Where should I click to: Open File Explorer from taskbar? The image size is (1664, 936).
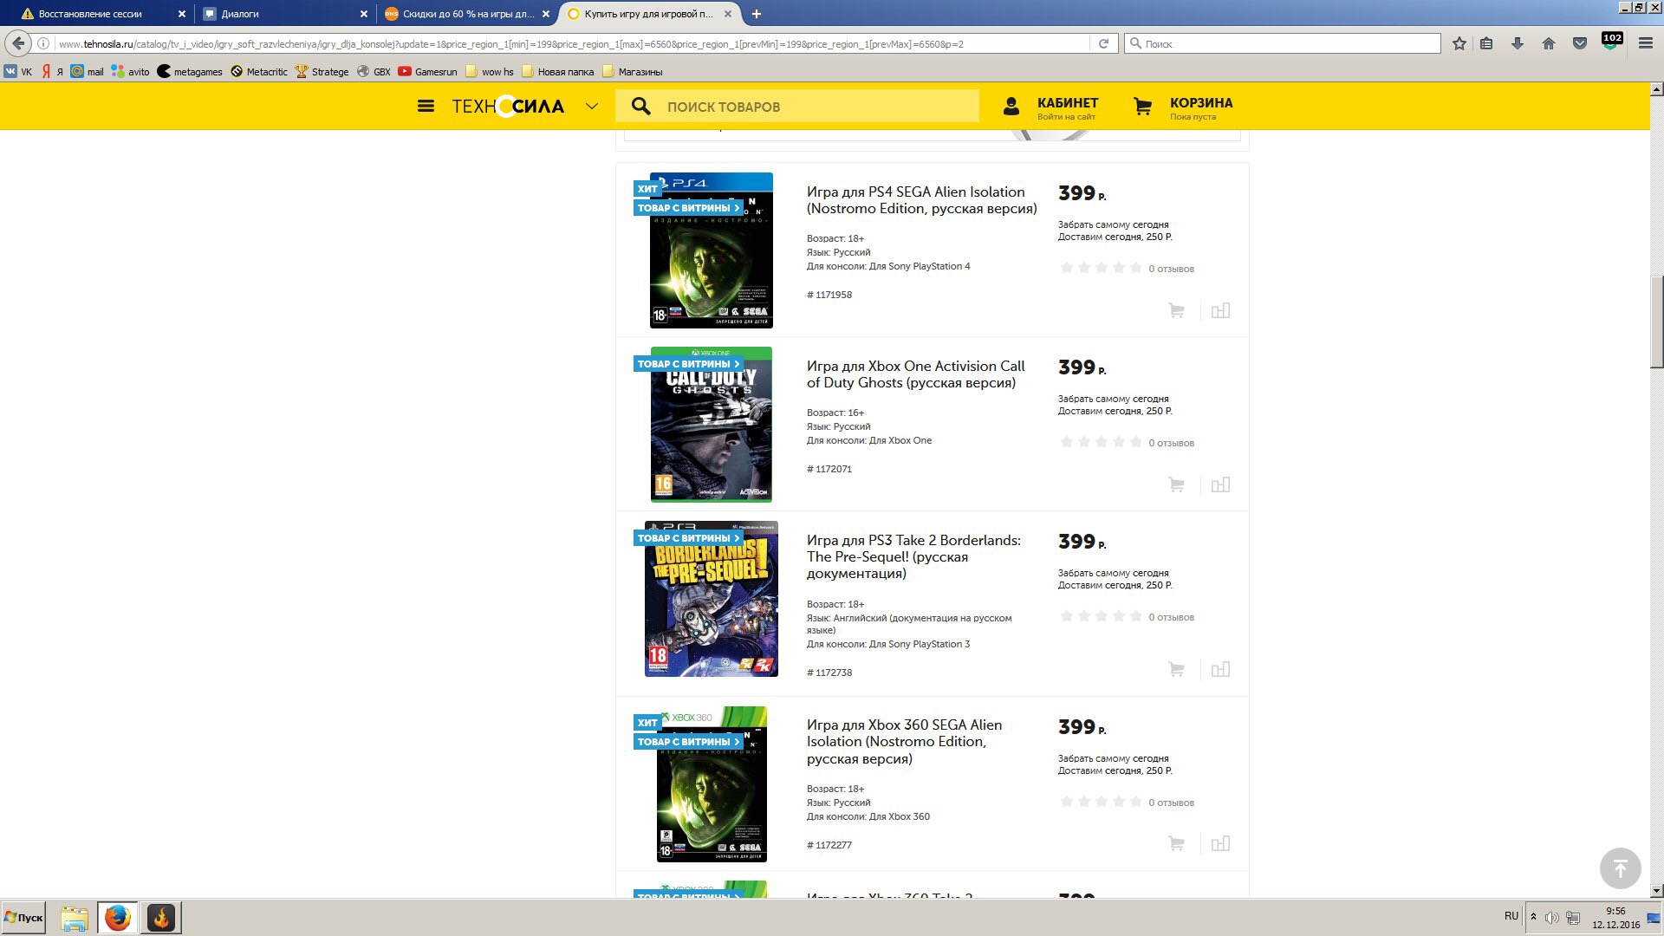coord(75,918)
